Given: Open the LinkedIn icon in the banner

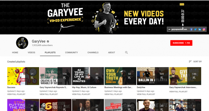Looking at the screenshot, I should point(200,29).
